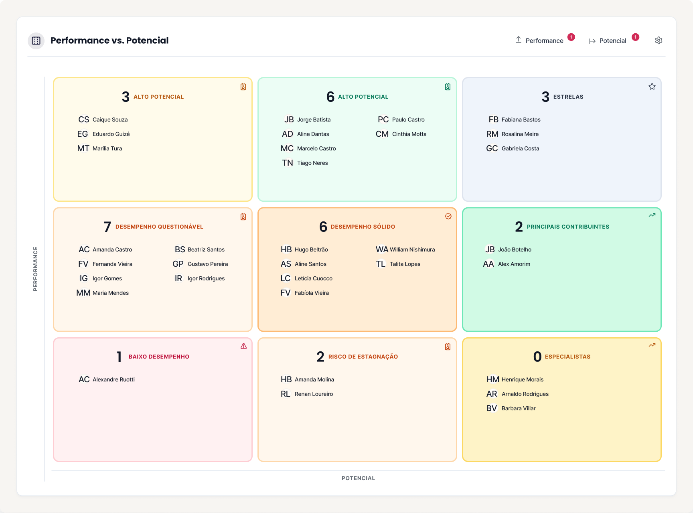Click the Potencial arrow icon
693x513 pixels.
(x=592, y=41)
